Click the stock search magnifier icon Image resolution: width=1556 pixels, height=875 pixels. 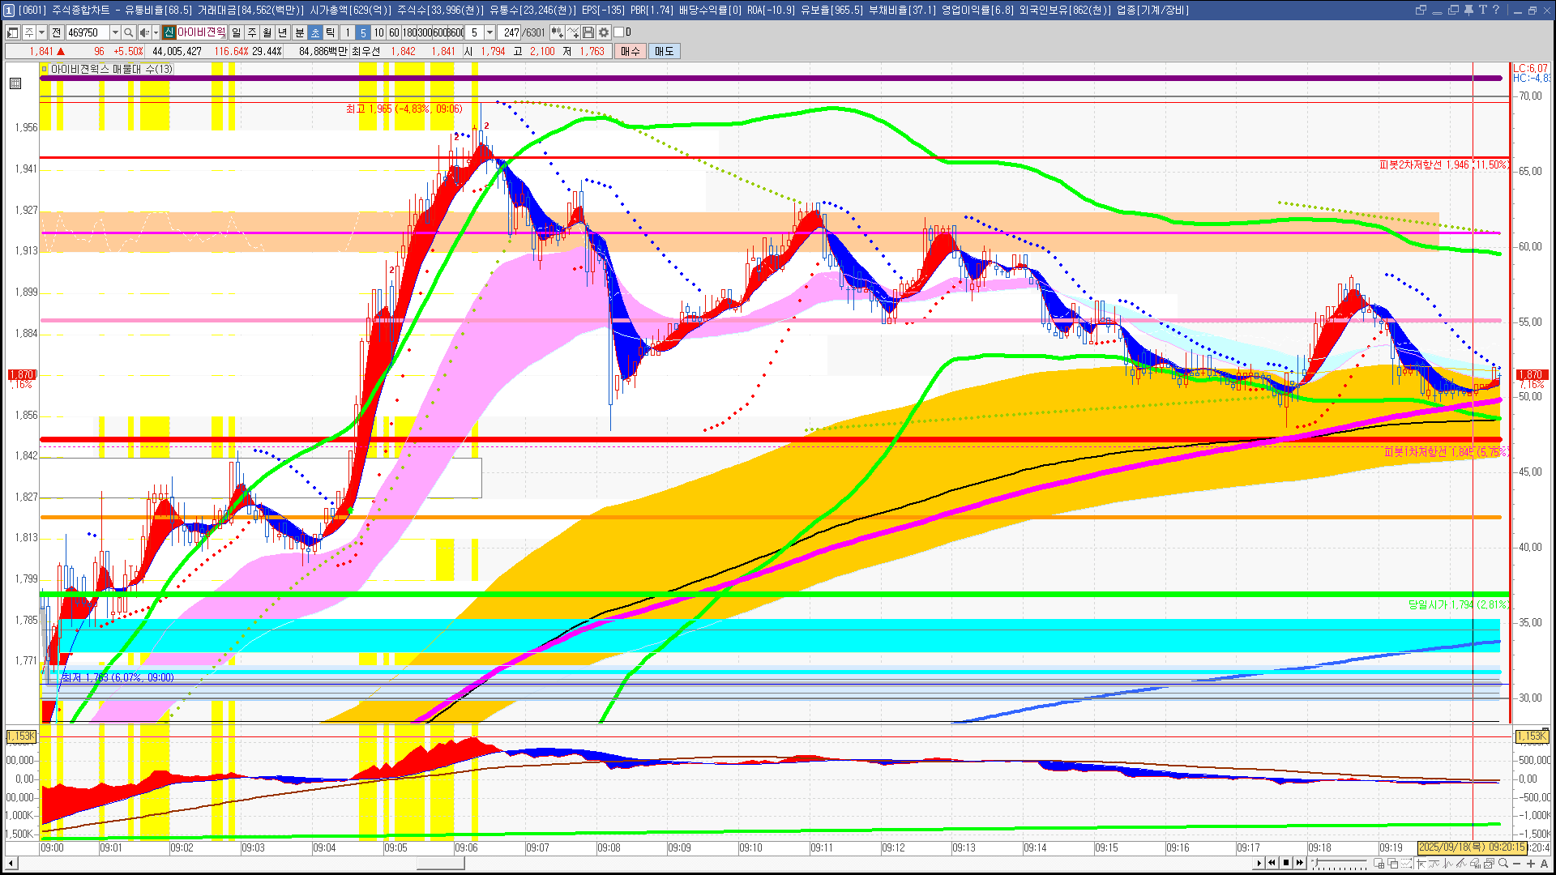point(128,32)
